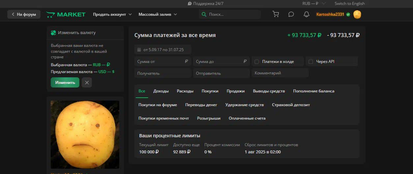Screen dimensions: 413x174
Task: Open the shopping cart icon
Action: (276, 14)
